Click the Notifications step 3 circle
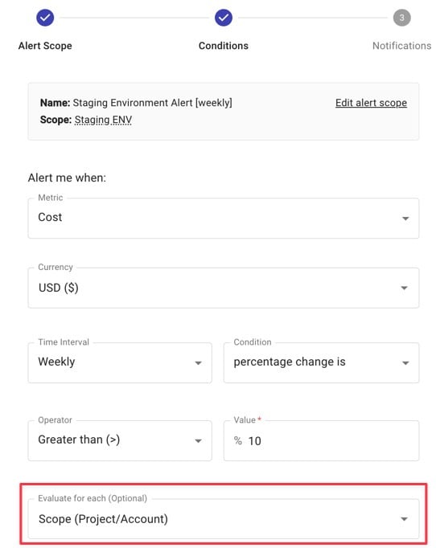This screenshot has height=548, width=436. [401, 18]
